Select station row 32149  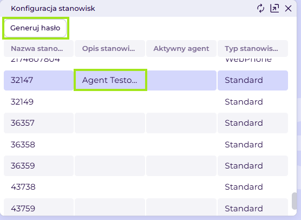click(146, 102)
